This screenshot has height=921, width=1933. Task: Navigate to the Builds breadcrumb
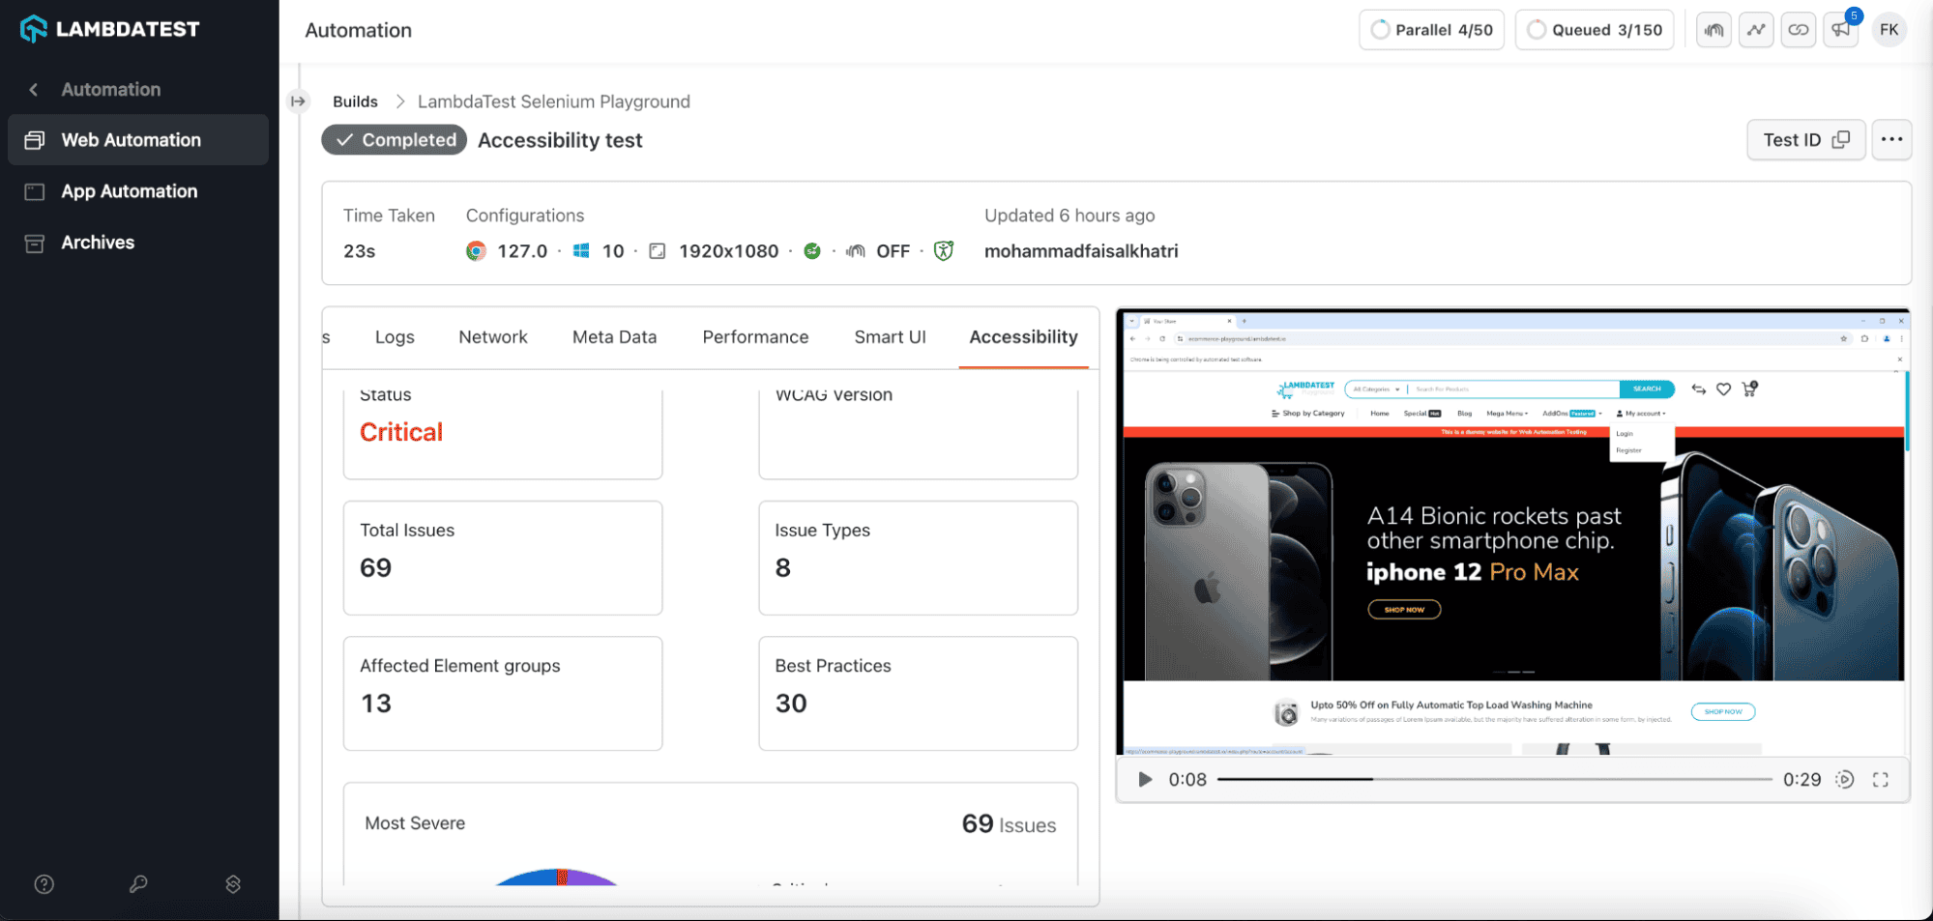[x=355, y=101]
